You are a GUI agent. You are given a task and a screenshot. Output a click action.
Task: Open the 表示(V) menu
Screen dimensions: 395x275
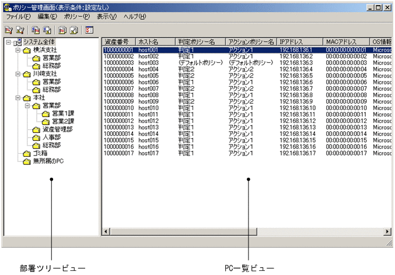click(x=107, y=17)
